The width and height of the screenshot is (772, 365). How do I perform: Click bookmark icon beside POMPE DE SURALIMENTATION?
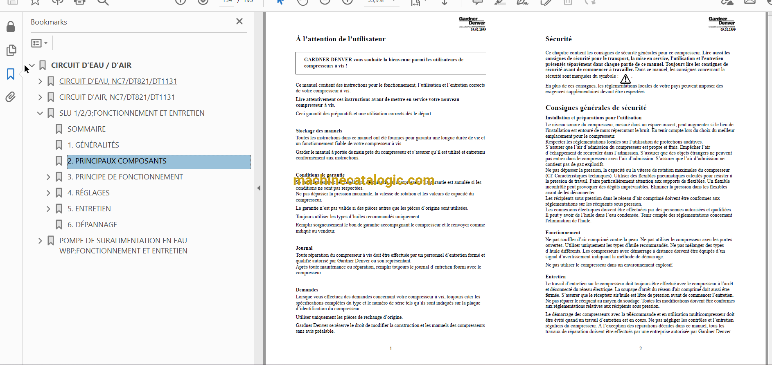(x=51, y=241)
